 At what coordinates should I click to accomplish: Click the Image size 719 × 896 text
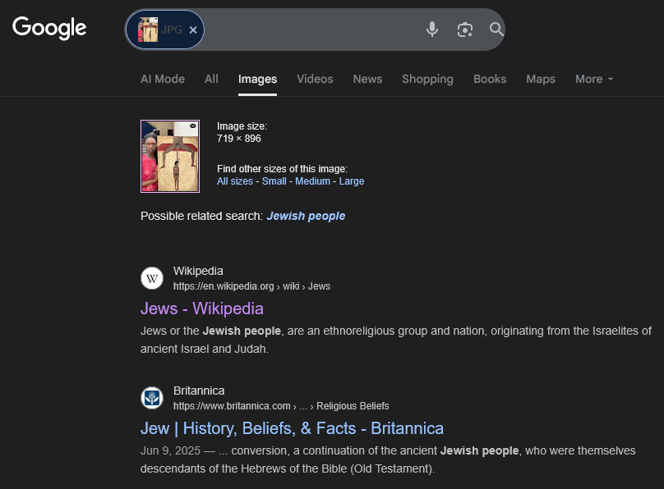click(x=242, y=132)
